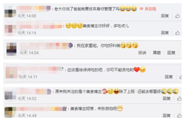Screen dimensions: 185x121
Task: Like the 14:14 comment with thumbs-up
Action: click(x=177, y=33)
